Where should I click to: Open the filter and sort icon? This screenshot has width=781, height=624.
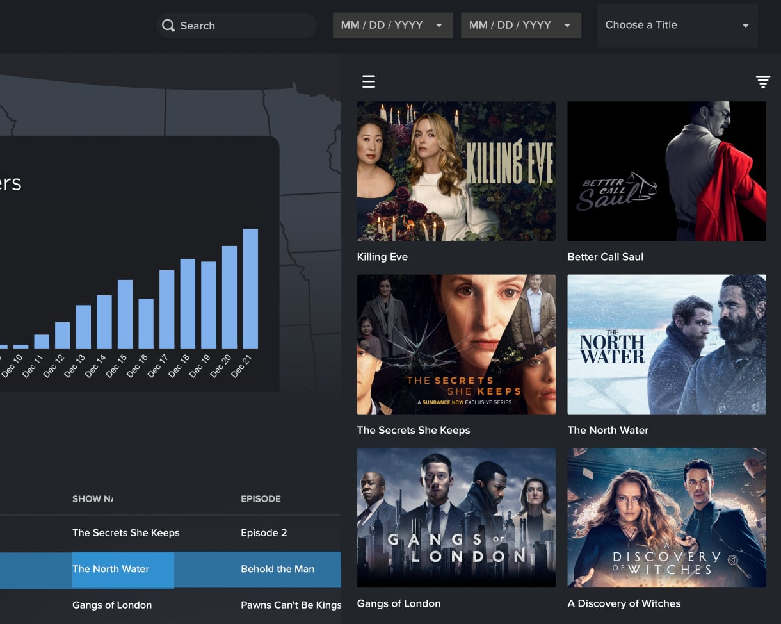coord(762,81)
